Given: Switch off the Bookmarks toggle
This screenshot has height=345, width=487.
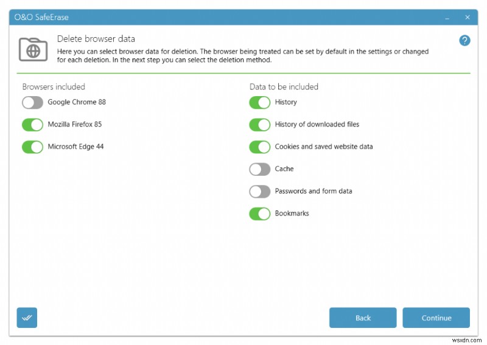Looking at the screenshot, I should click(x=260, y=214).
